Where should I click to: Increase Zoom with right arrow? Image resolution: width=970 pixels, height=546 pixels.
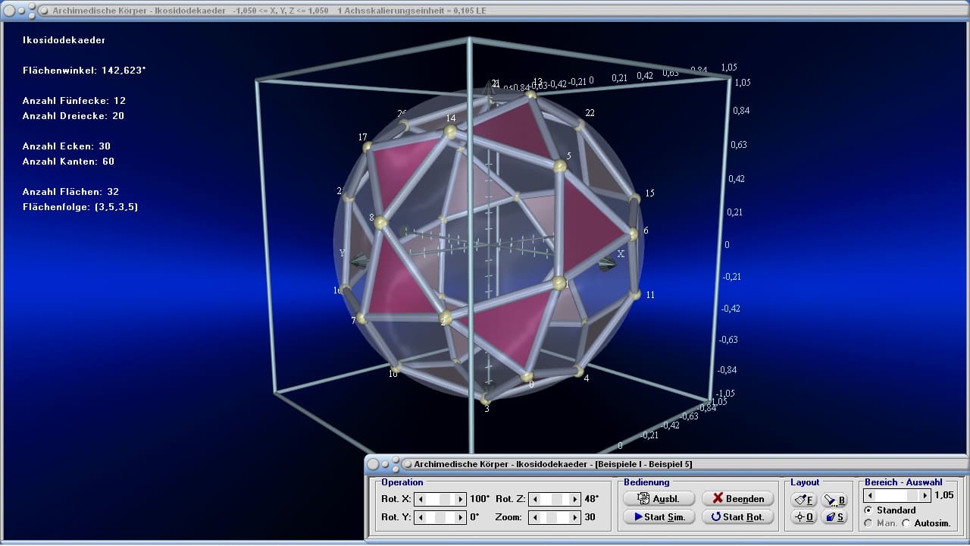tap(575, 517)
